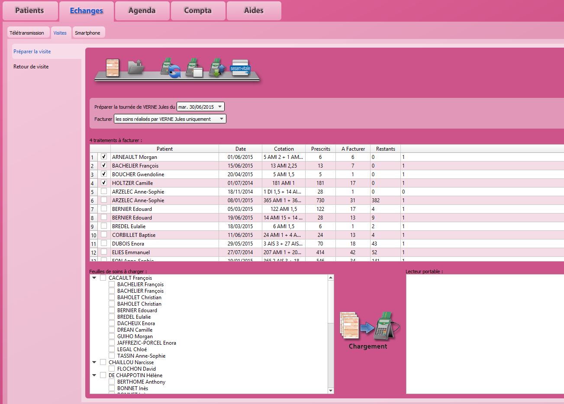Check the CHAILLOU Narcisse checkbox
The width and height of the screenshot is (564, 404).
coord(103,362)
